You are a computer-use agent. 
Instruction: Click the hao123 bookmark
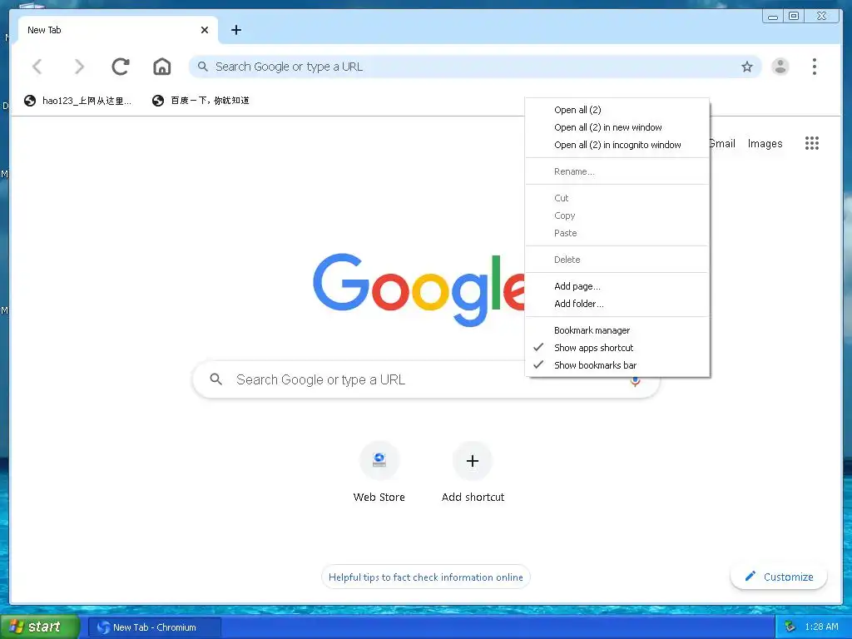point(78,101)
